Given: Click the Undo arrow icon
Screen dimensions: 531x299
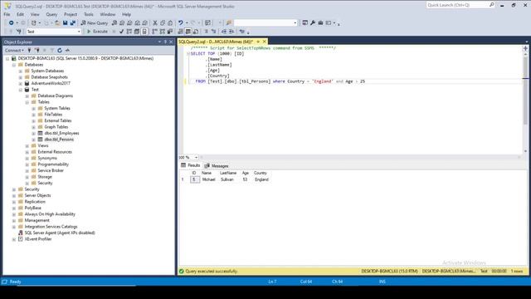Looking at the screenshot, I should click(181, 22).
